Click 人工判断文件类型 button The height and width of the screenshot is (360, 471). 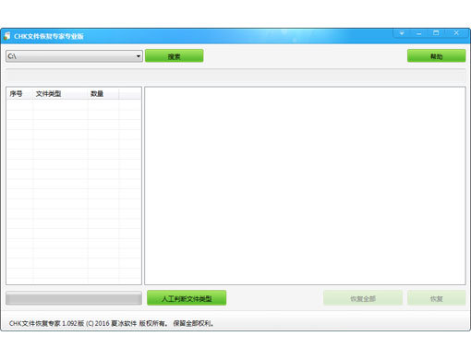point(187,298)
